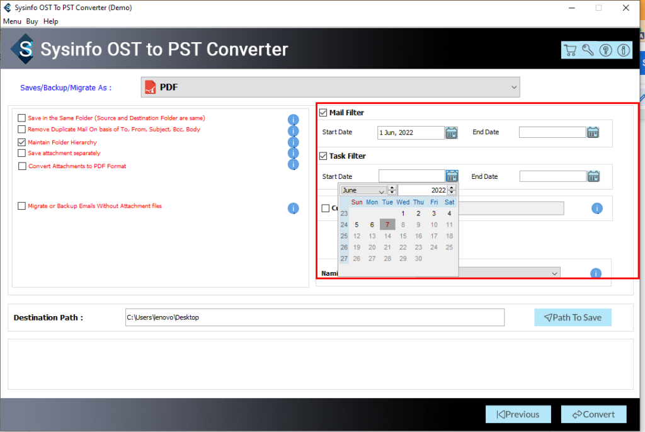Click info icon for Maintain Folder Hierarchy
The image size is (645, 432).
(x=293, y=142)
